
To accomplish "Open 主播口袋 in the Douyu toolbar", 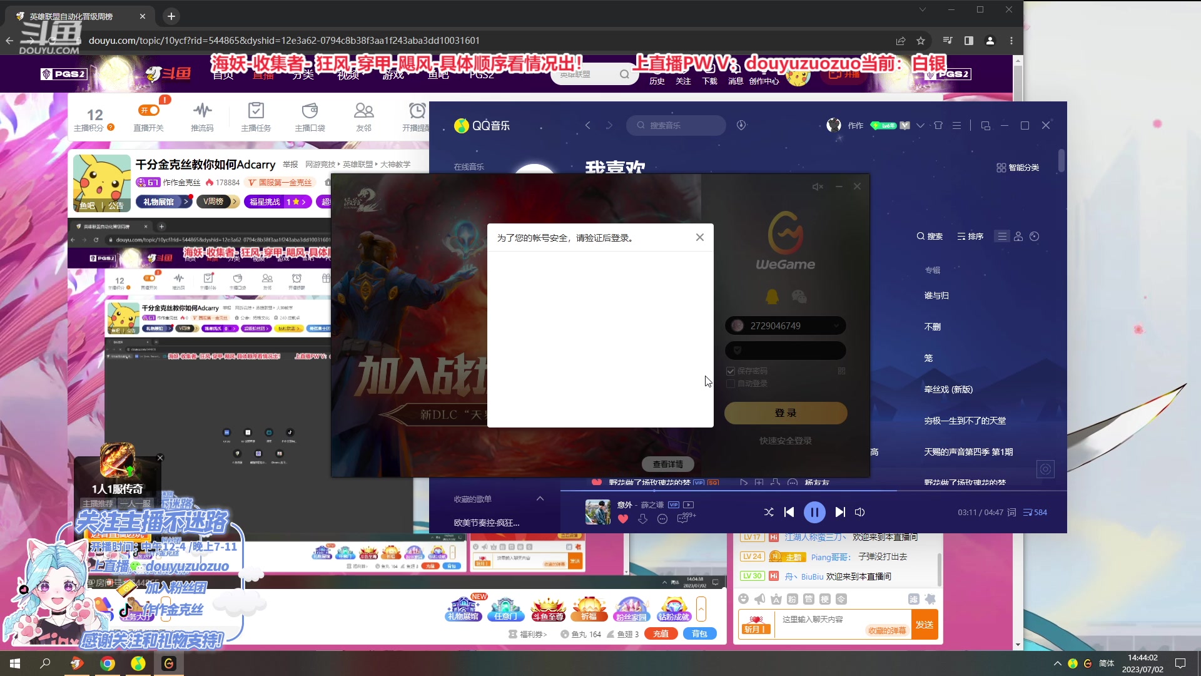I will (x=310, y=117).
